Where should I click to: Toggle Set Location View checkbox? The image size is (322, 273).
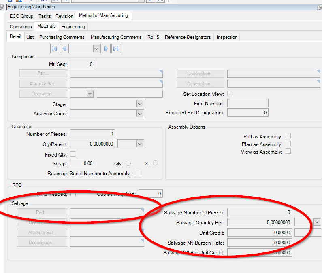pos(230,94)
